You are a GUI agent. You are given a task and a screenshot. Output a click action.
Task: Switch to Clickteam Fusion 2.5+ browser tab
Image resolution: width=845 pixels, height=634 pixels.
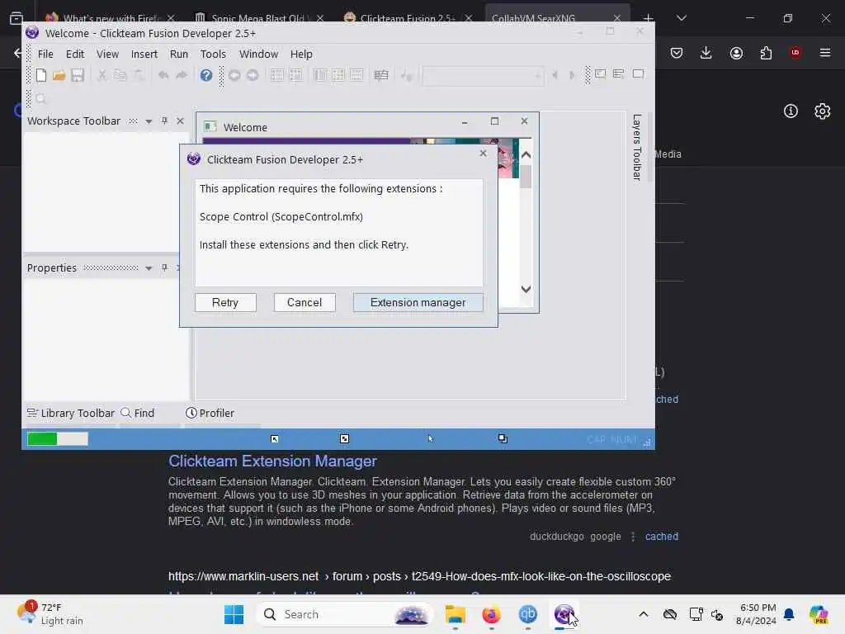[408, 18]
